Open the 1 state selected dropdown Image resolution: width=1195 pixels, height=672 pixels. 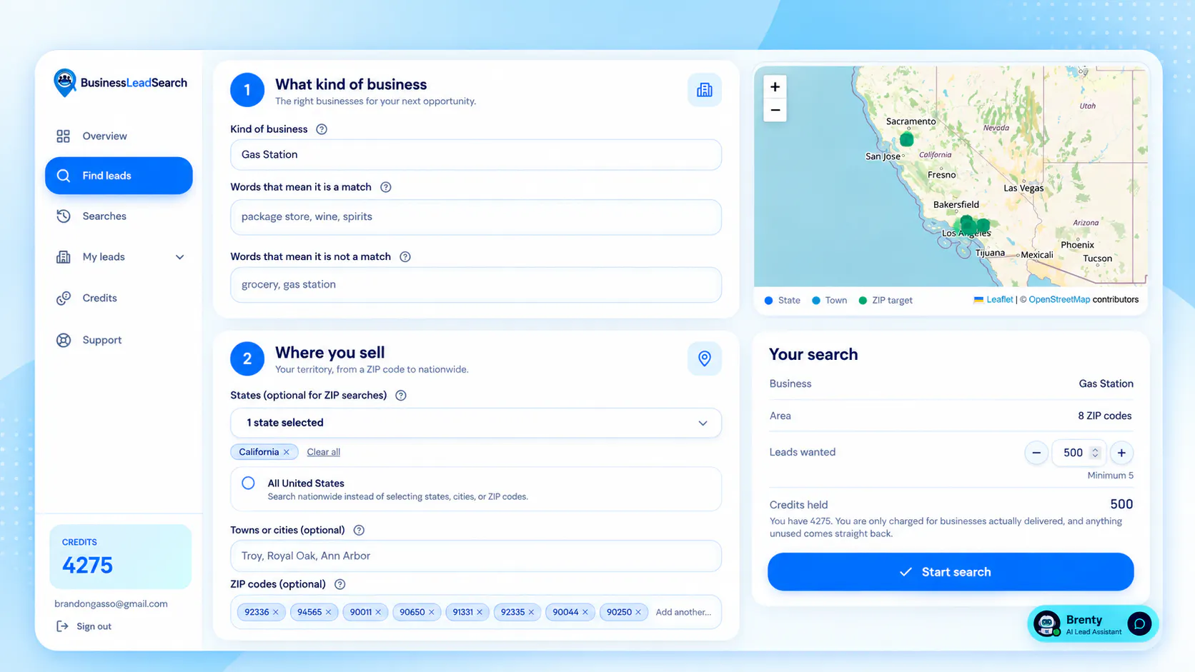click(x=476, y=423)
